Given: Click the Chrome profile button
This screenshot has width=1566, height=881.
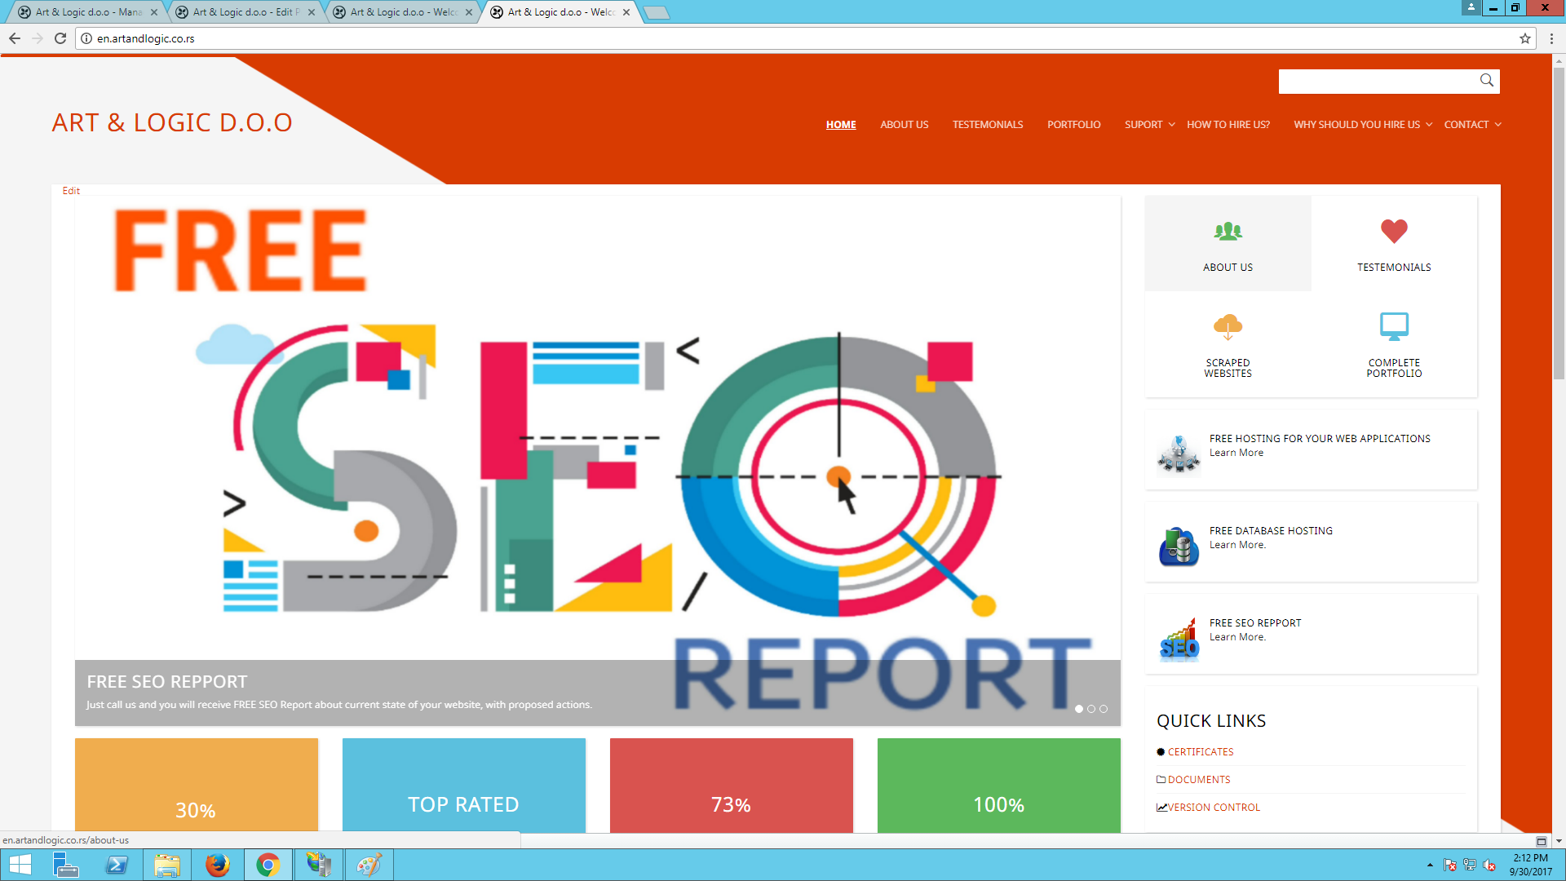Looking at the screenshot, I should click(x=1471, y=7).
